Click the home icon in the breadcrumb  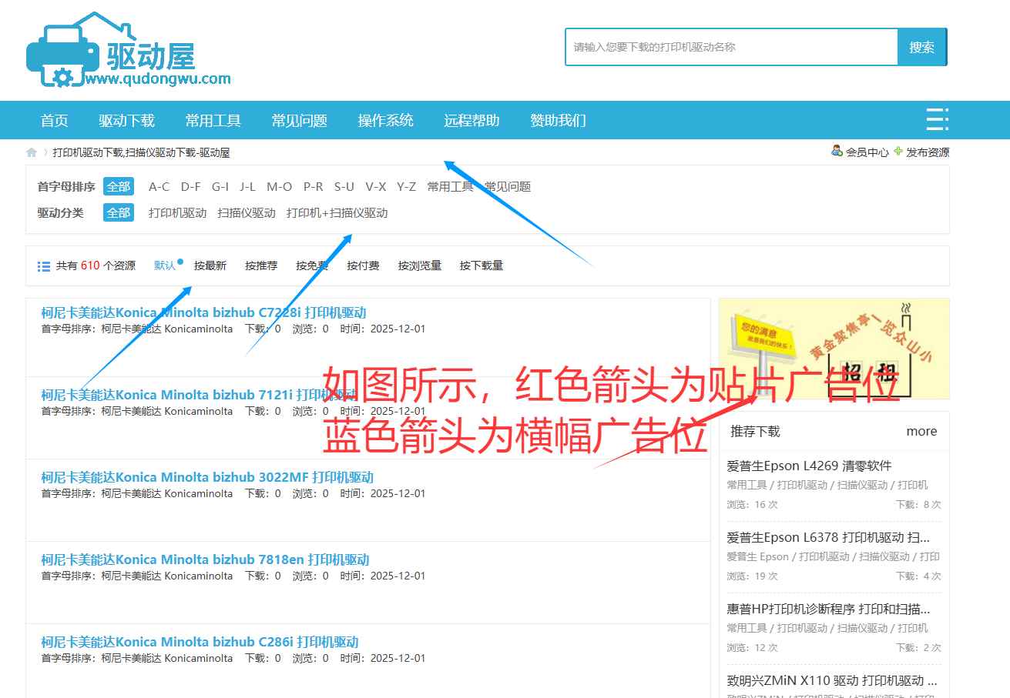31,152
